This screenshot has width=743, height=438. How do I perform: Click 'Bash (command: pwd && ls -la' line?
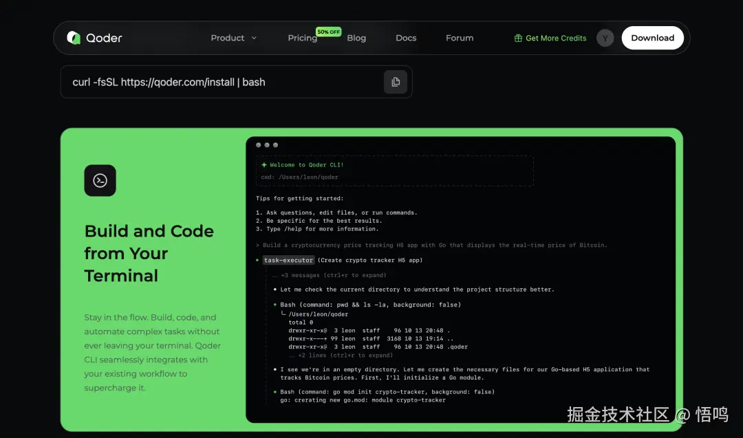click(x=371, y=305)
